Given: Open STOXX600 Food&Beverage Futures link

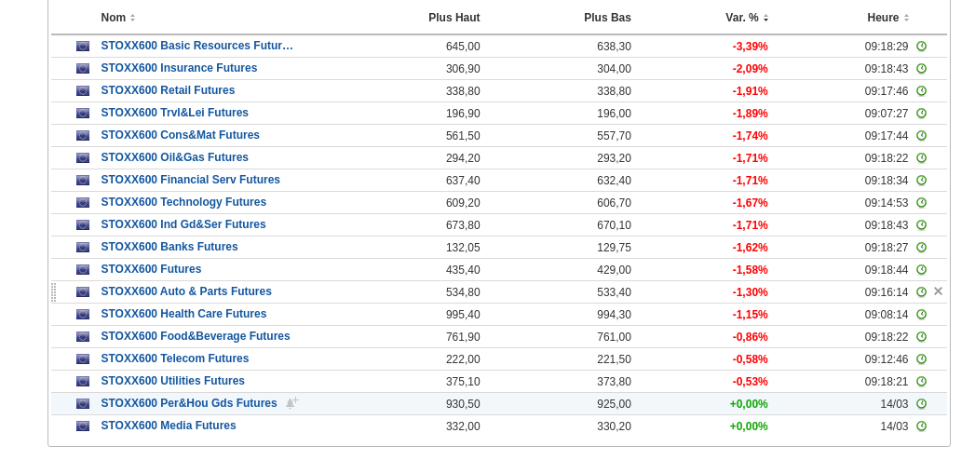Looking at the screenshot, I should (x=196, y=336).
